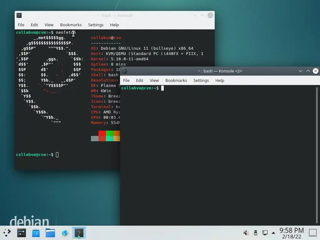The width and height of the screenshot is (320, 240).
Task: Maximize the background Konsole window
Action: coord(203,15)
